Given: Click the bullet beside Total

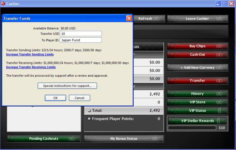Looking at the screenshot, I should coord(89,111).
